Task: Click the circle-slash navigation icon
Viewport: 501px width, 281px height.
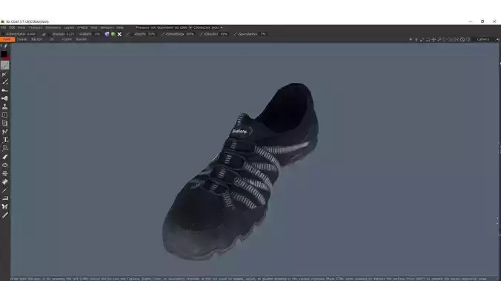Action: click(462, 39)
